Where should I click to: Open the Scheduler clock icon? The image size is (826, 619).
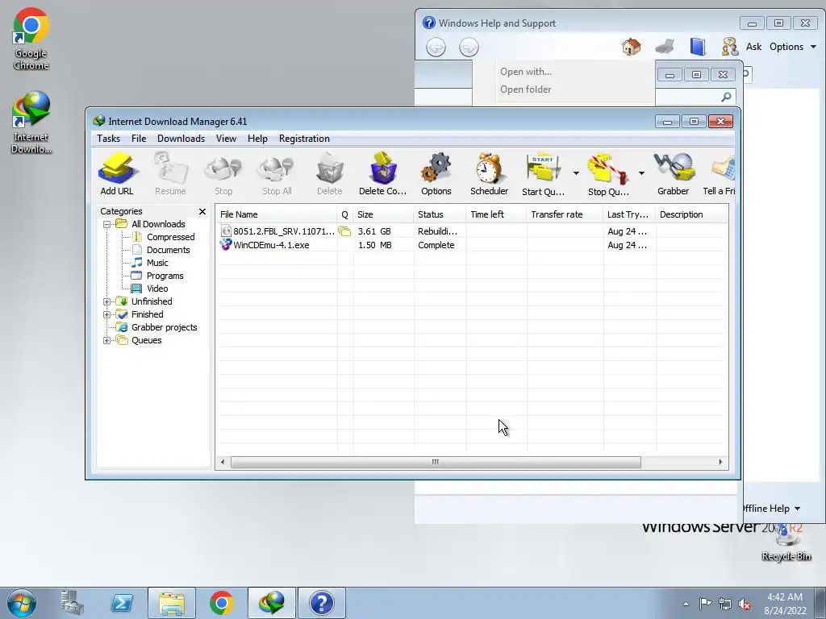click(x=490, y=174)
